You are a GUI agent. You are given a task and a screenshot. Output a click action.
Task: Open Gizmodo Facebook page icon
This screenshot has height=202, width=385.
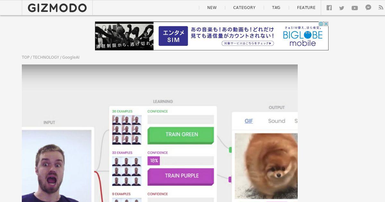coord(329,8)
